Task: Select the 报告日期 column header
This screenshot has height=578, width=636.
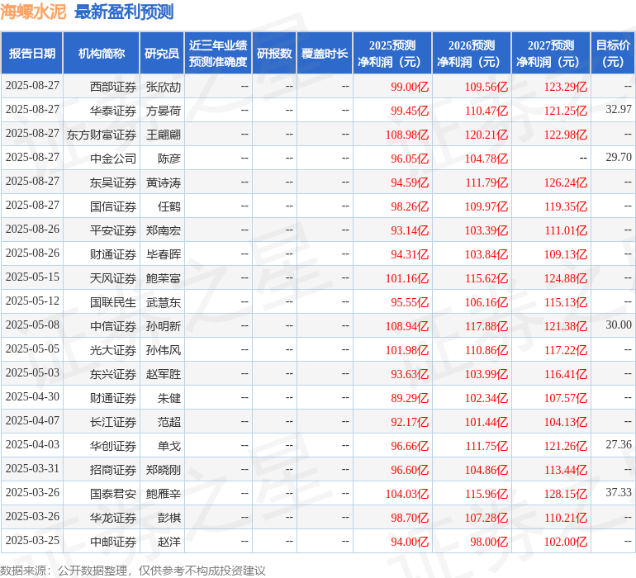Action: click(x=32, y=54)
